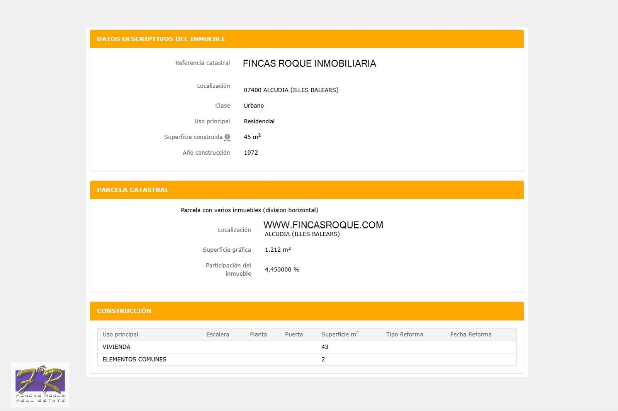Click the WWW.FINCASROQUE.COM web address text

coord(323,225)
